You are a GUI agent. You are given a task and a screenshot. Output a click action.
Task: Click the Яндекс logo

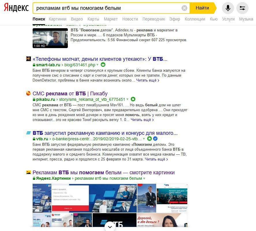point(16,8)
